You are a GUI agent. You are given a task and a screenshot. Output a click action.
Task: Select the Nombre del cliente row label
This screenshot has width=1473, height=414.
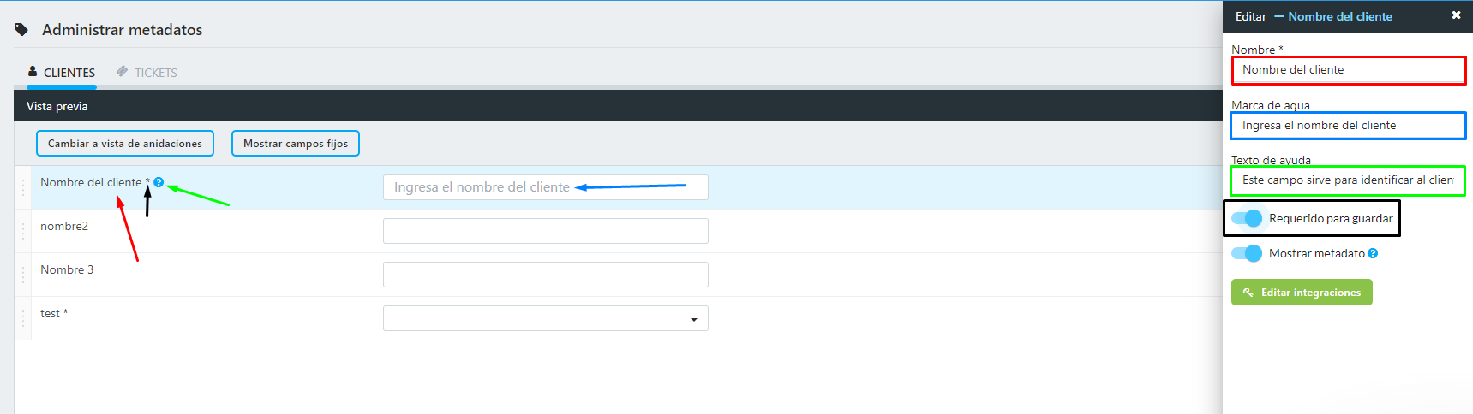(x=91, y=182)
